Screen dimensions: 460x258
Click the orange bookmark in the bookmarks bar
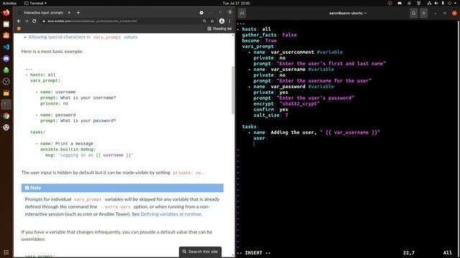pos(19,29)
